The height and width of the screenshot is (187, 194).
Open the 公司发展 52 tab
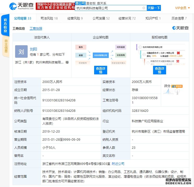tap(101, 18)
